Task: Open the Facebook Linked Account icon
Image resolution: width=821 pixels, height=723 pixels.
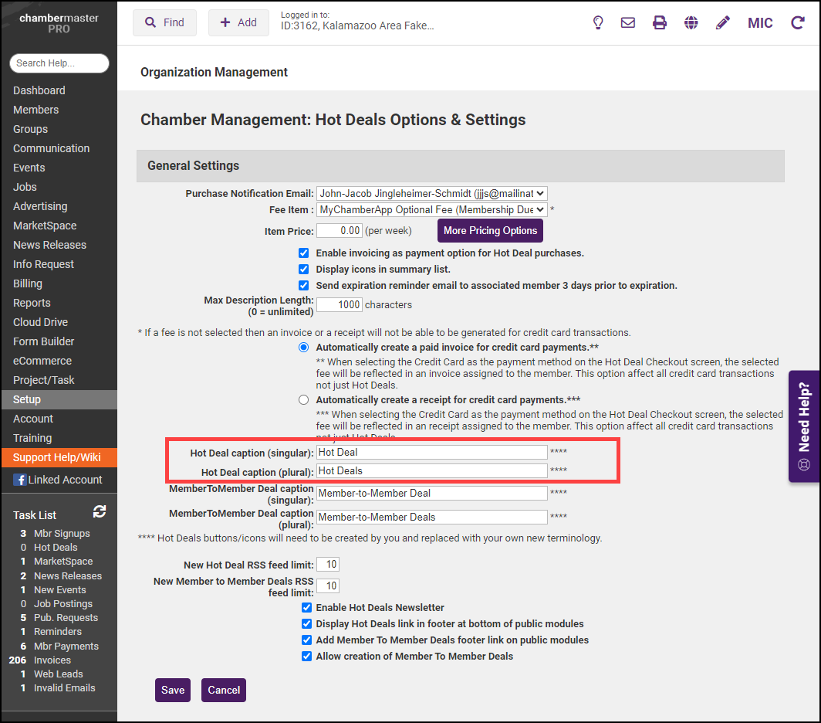Action: tap(19, 480)
